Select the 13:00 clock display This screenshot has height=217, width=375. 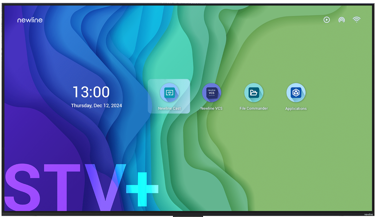pyautogui.click(x=91, y=92)
